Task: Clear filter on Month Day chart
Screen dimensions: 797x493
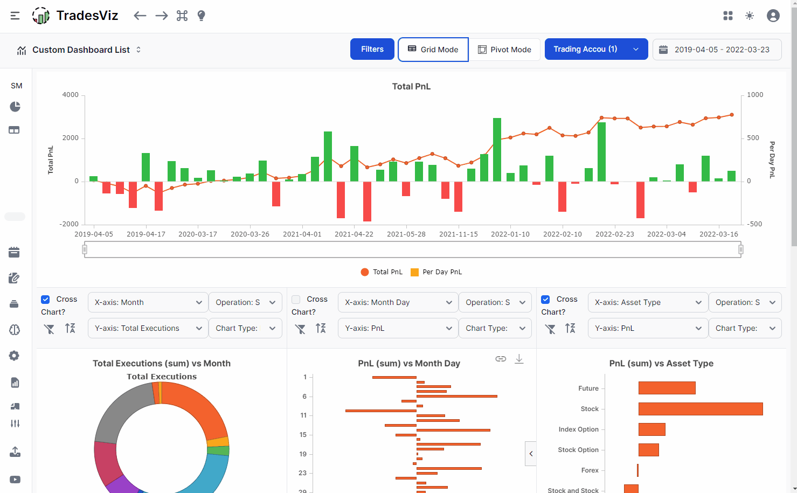Action: point(300,329)
